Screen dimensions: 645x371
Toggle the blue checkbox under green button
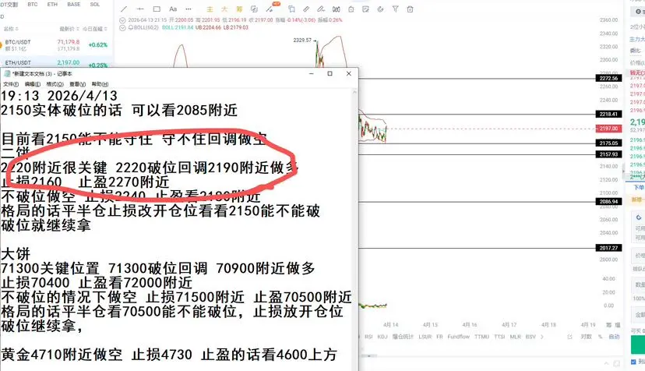coord(633,362)
